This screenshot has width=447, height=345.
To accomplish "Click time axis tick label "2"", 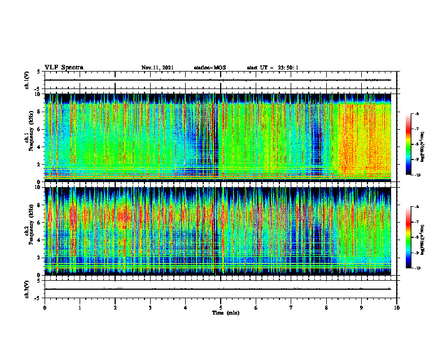I will pyautogui.click(x=115, y=308).
